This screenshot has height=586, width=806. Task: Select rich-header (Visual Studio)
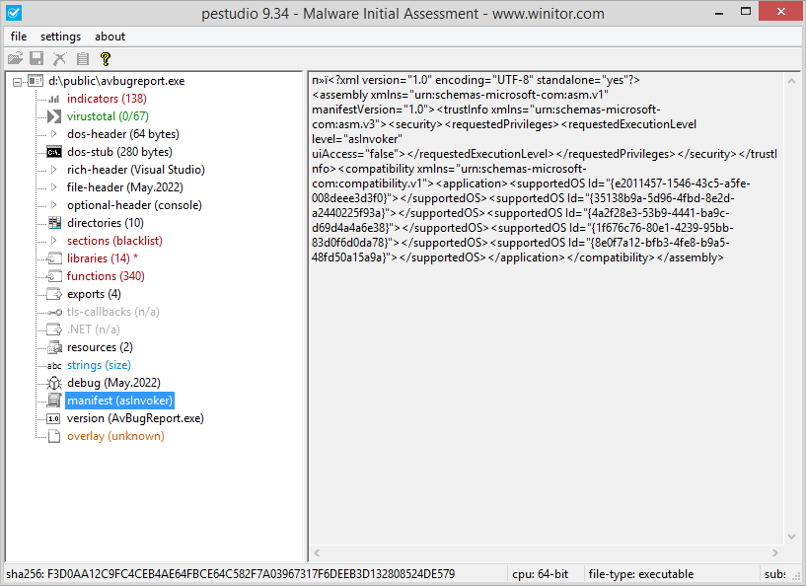click(136, 170)
